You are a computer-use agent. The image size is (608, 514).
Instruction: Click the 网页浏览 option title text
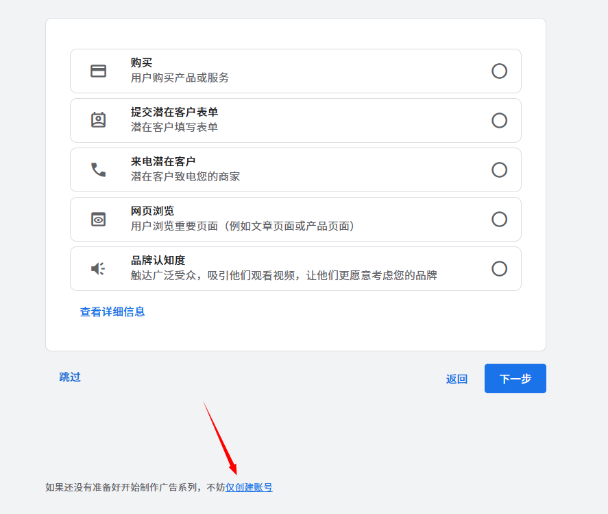152,211
